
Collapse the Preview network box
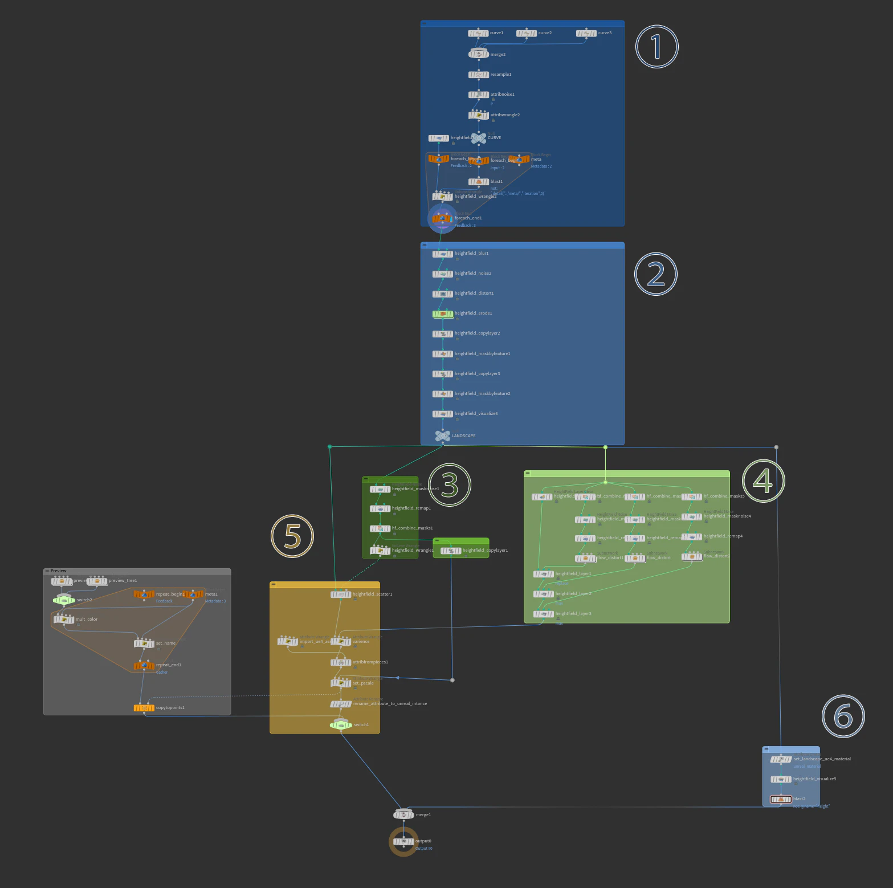[47, 571]
